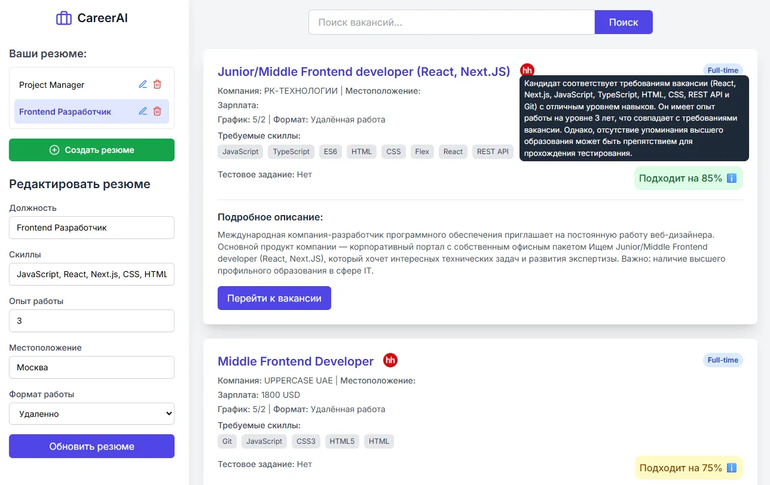Open the pencil edit icon for Frontend Разработчик
Image resolution: width=770 pixels, height=485 pixels.
[x=142, y=110]
